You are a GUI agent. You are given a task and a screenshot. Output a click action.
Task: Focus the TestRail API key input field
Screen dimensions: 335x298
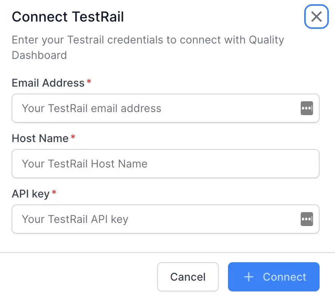[154, 219]
